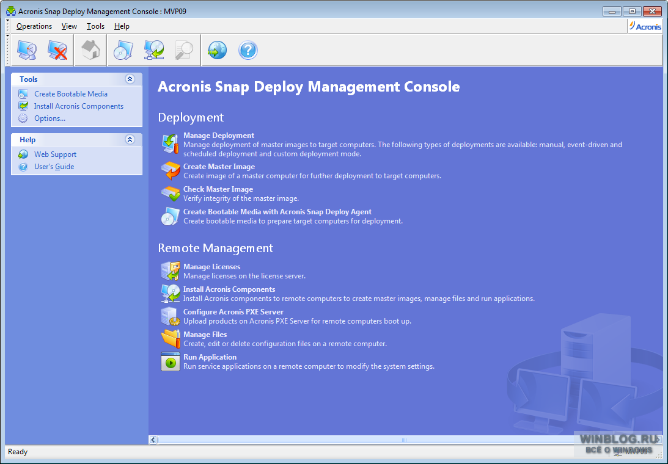Click the Help panel header title

28,140
